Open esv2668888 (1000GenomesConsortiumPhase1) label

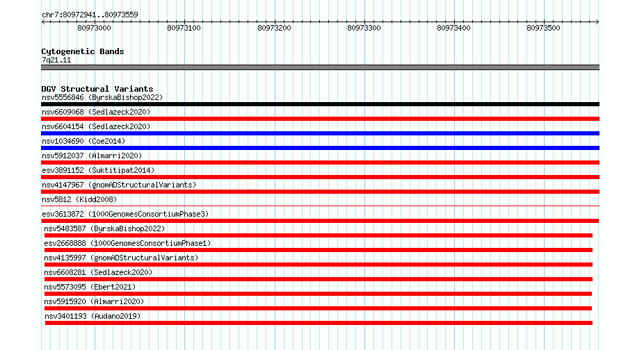coord(127,243)
